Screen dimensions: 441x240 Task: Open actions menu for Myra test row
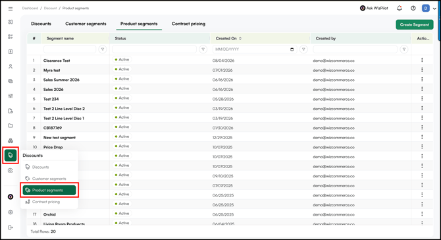click(x=422, y=70)
